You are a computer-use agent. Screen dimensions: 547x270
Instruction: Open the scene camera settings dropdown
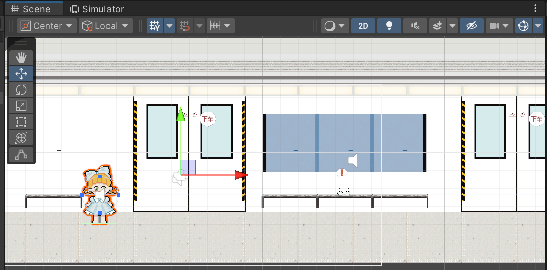[x=499, y=26]
